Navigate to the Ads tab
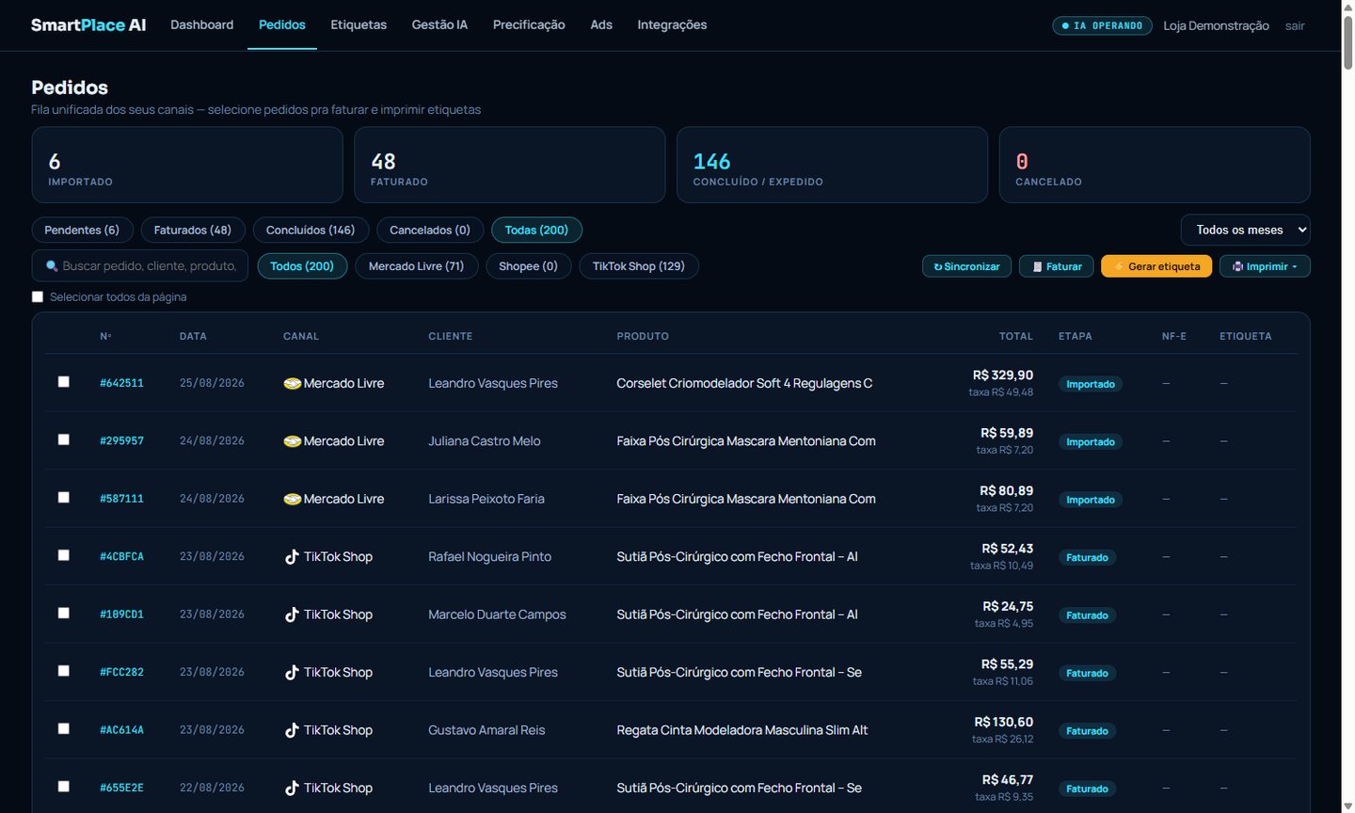1355x813 pixels. (x=601, y=24)
